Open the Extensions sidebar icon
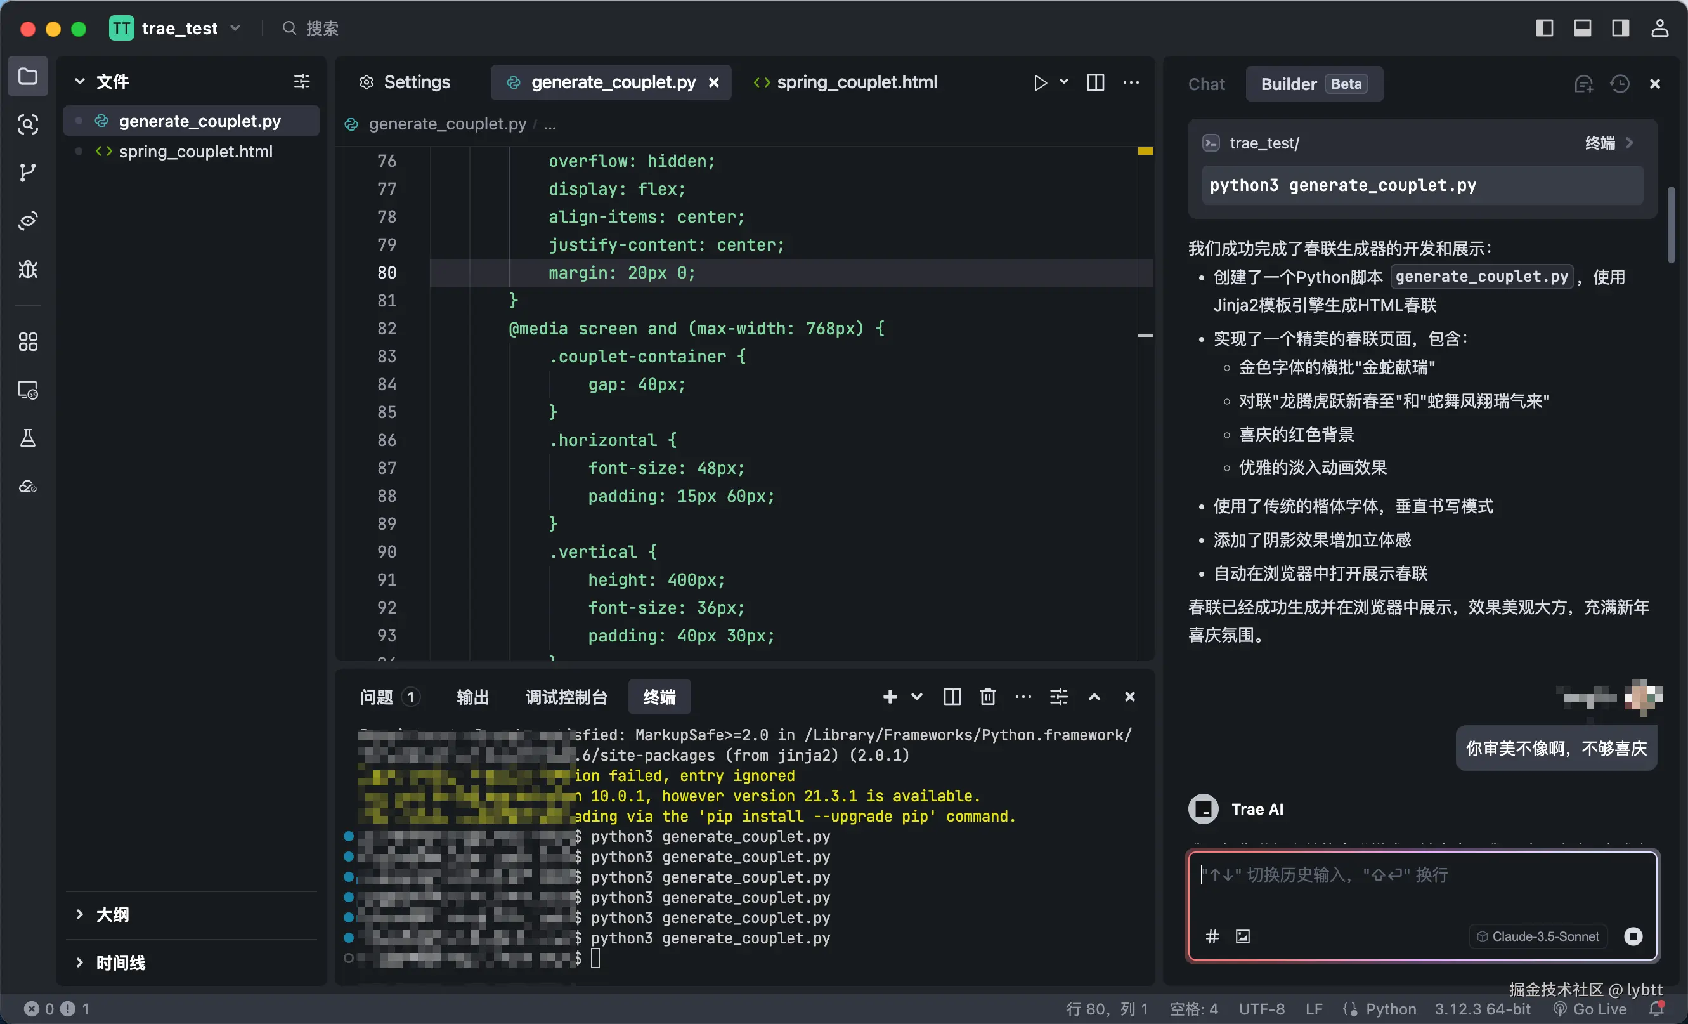 (27, 341)
